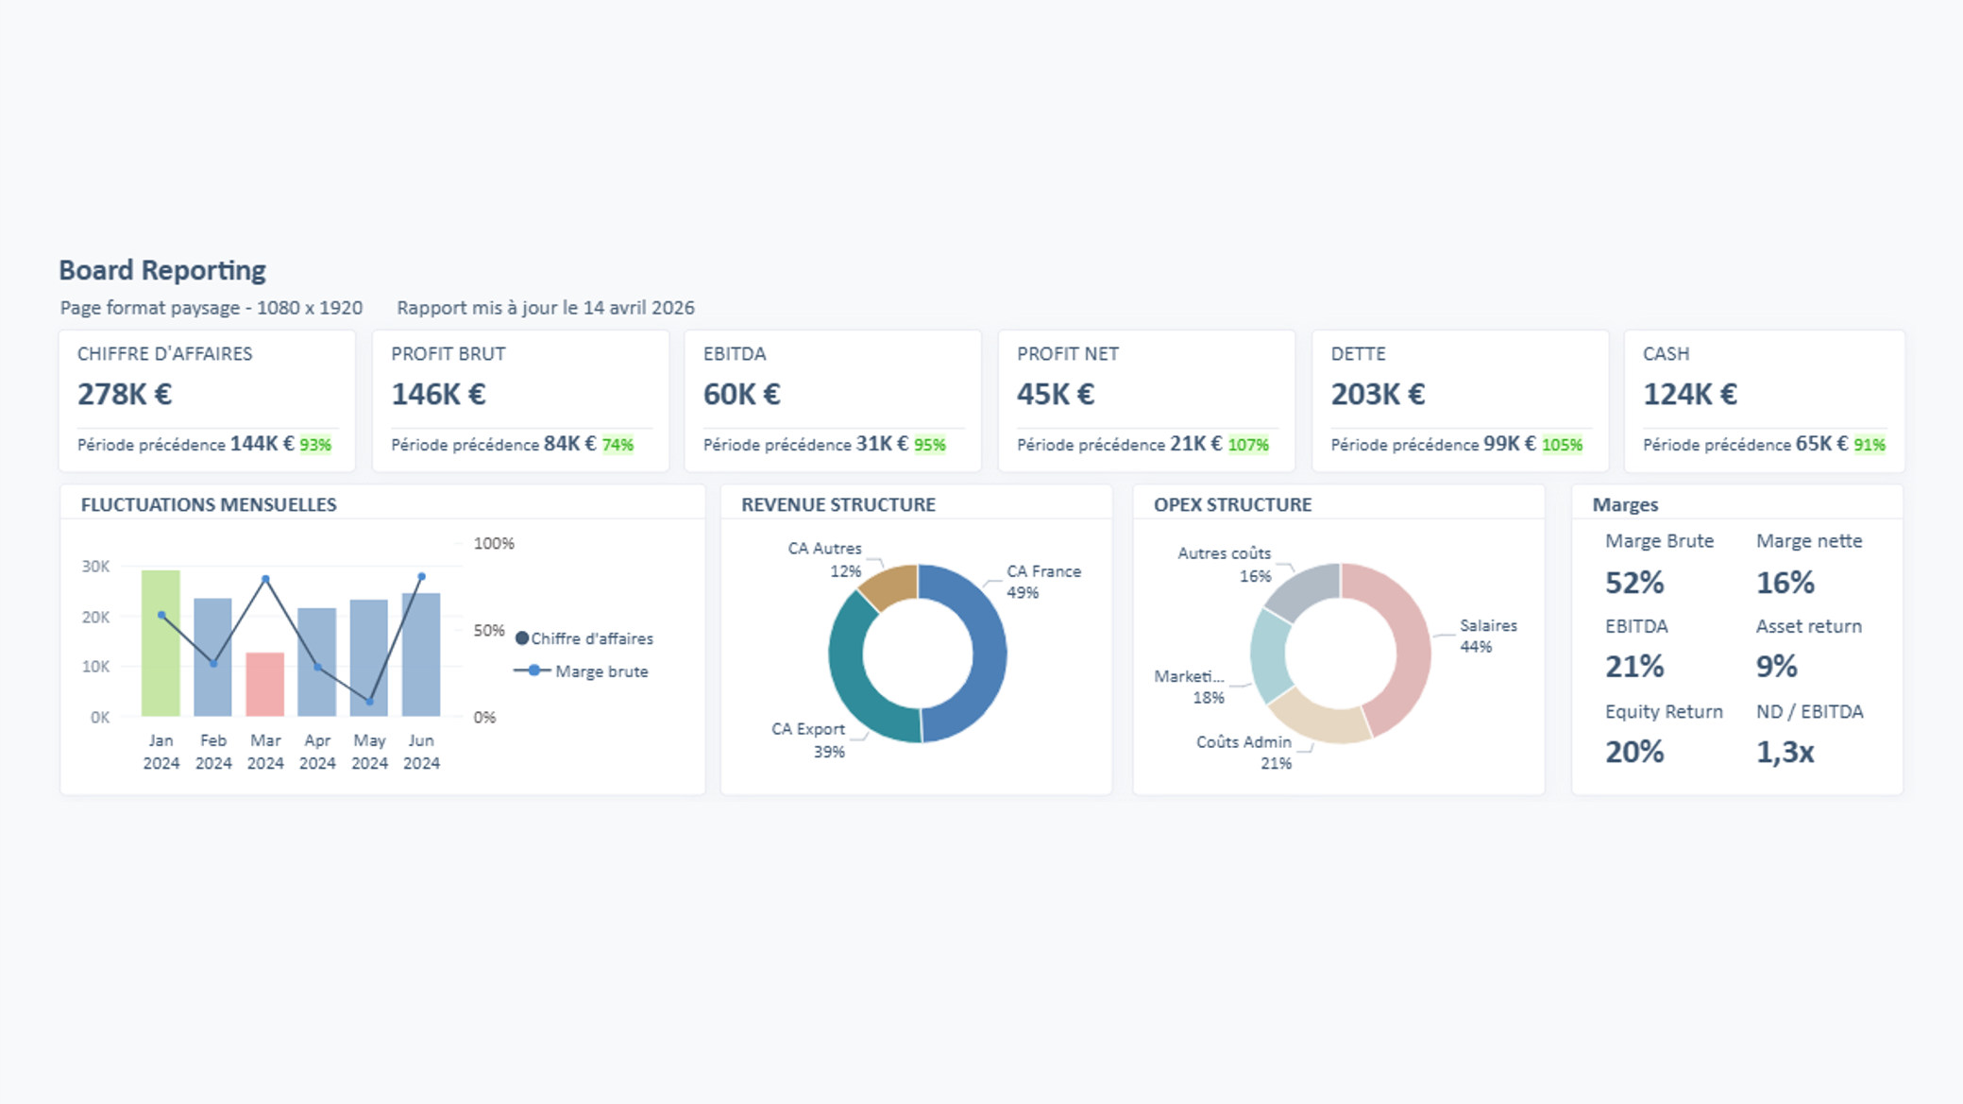Click the Marge brute legend line marker

(x=533, y=671)
